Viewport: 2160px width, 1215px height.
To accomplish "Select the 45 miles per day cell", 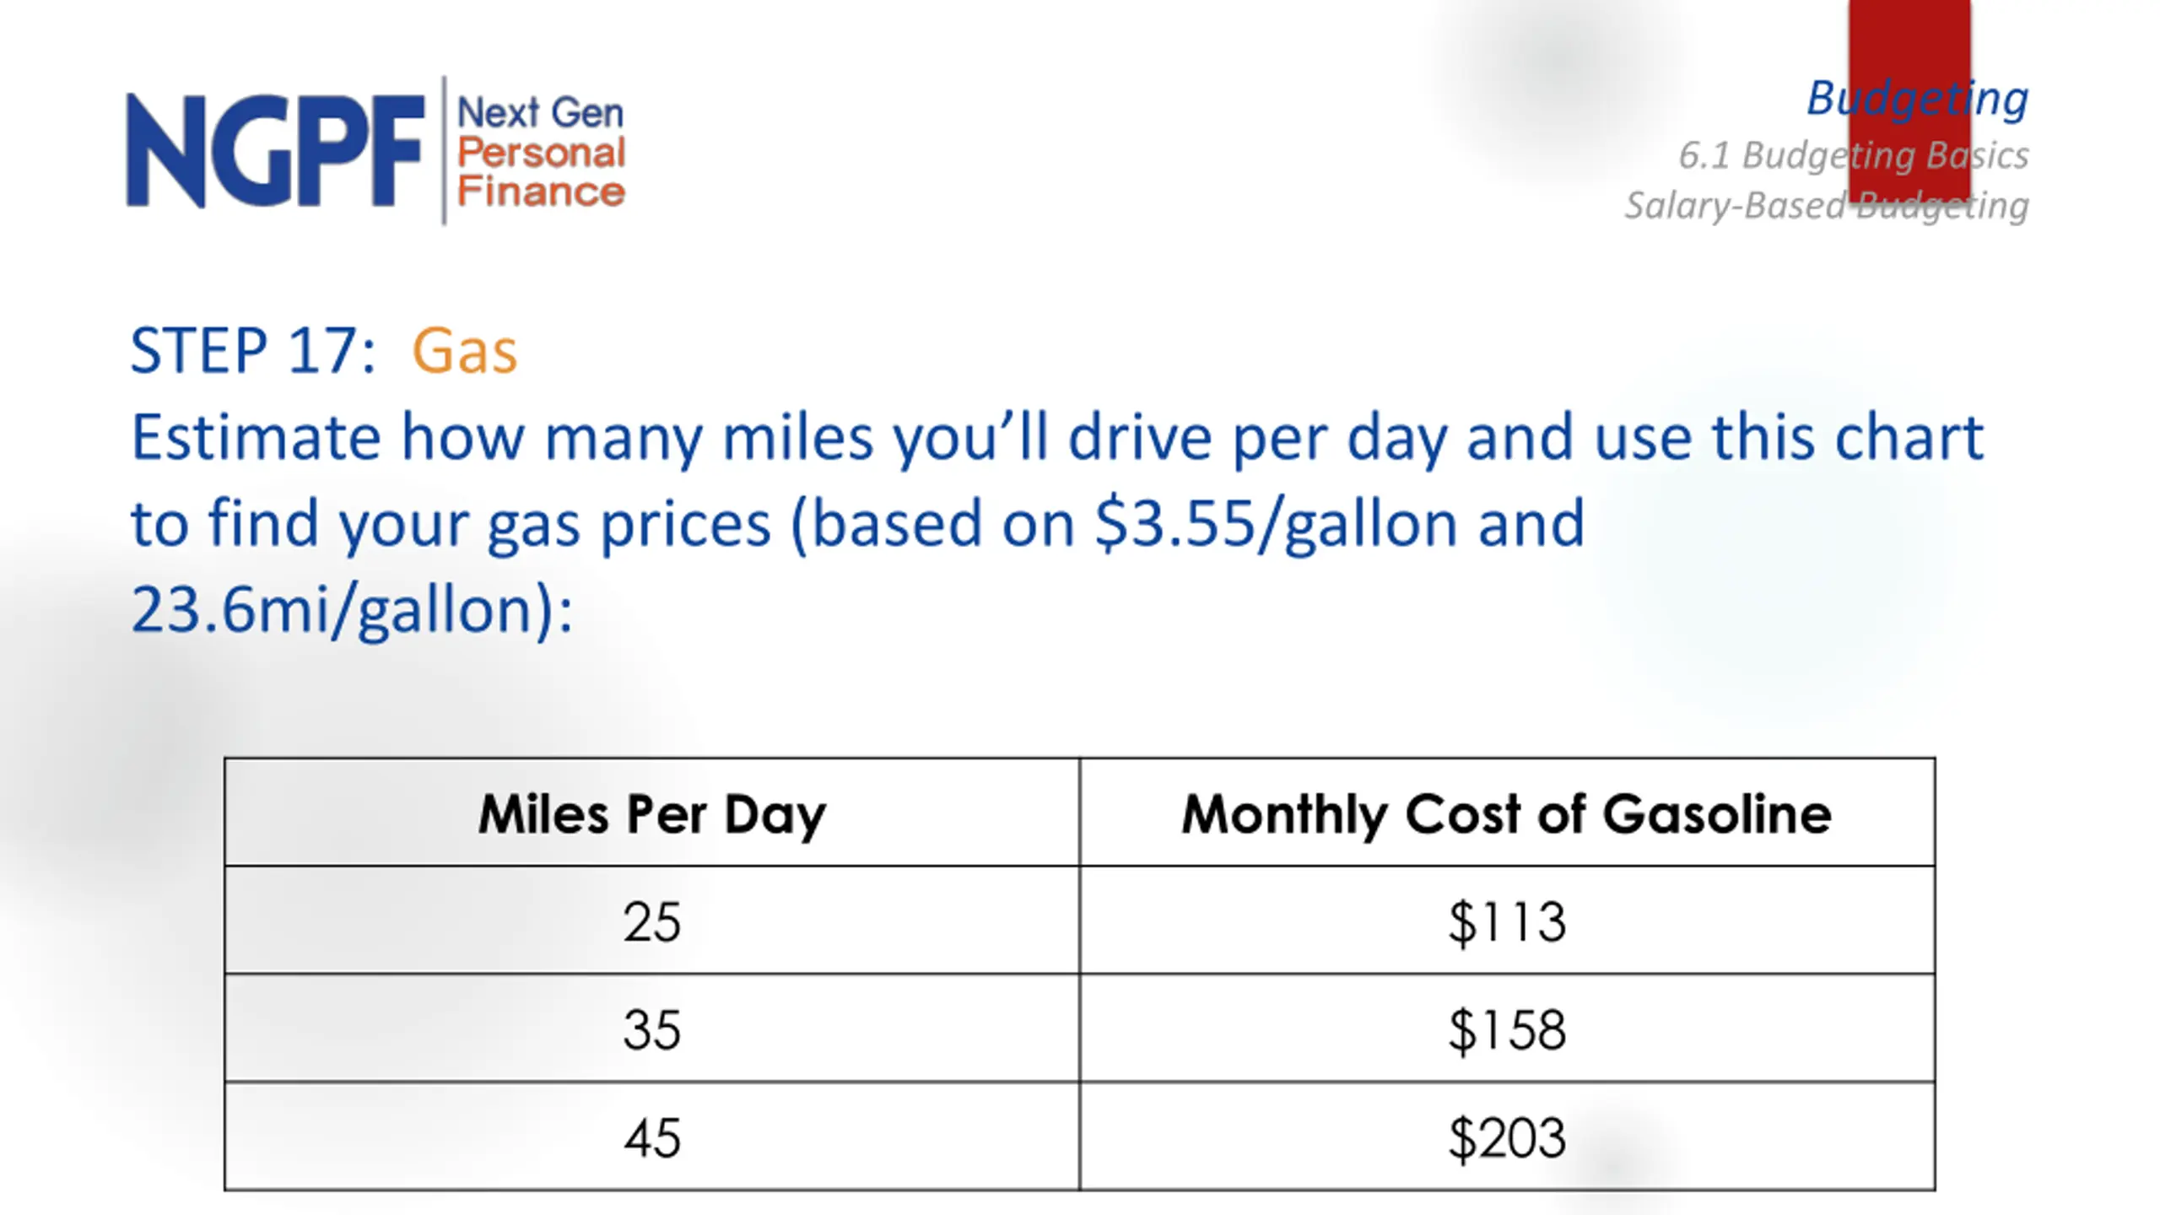I will 651,1137.
